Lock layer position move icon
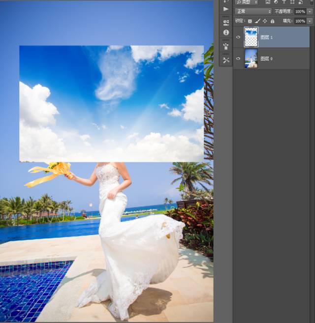 point(265,21)
